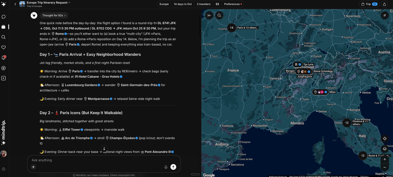
Task: Edit the $$ budget chip
Action: click(x=217, y=4)
